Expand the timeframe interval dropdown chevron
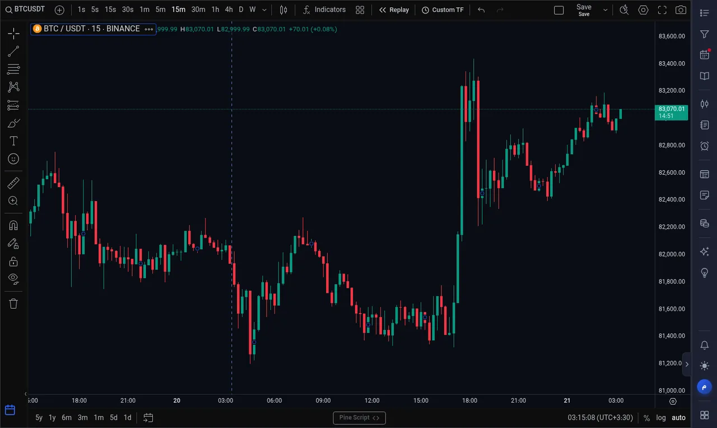This screenshot has height=428, width=717. click(264, 10)
